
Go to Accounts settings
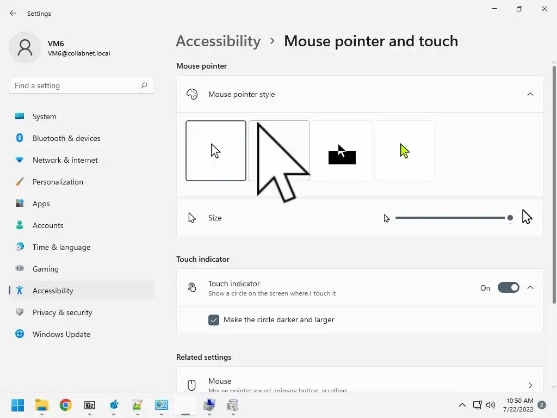82,225
